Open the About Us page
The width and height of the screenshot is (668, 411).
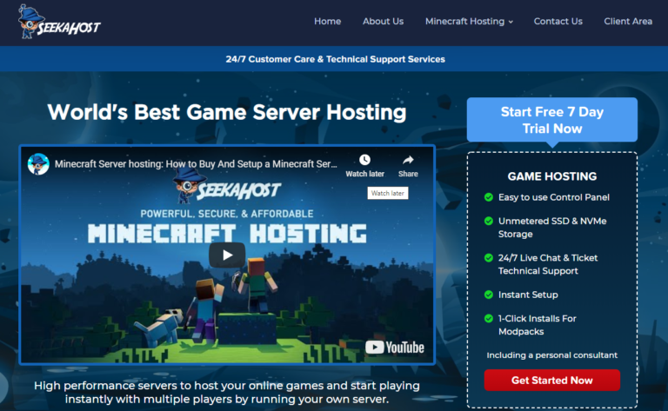tap(383, 22)
